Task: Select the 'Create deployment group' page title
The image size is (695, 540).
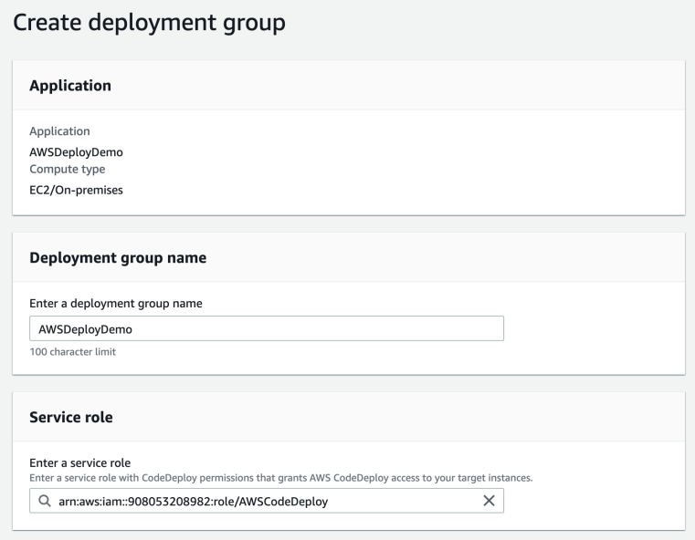Action: click(149, 22)
